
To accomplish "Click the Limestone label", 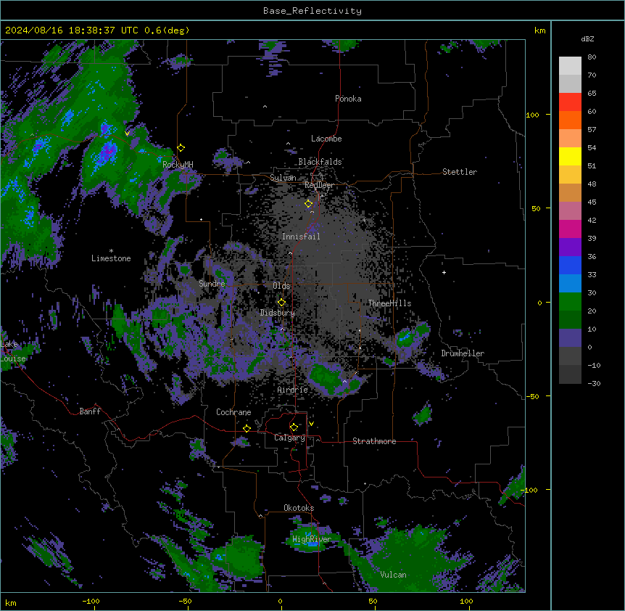I will point(111,258).
